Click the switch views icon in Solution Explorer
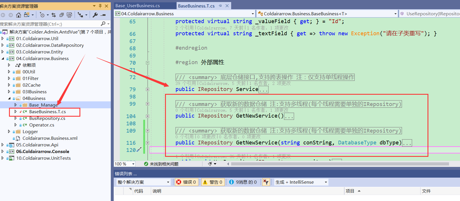 click(x=27, y=15)
